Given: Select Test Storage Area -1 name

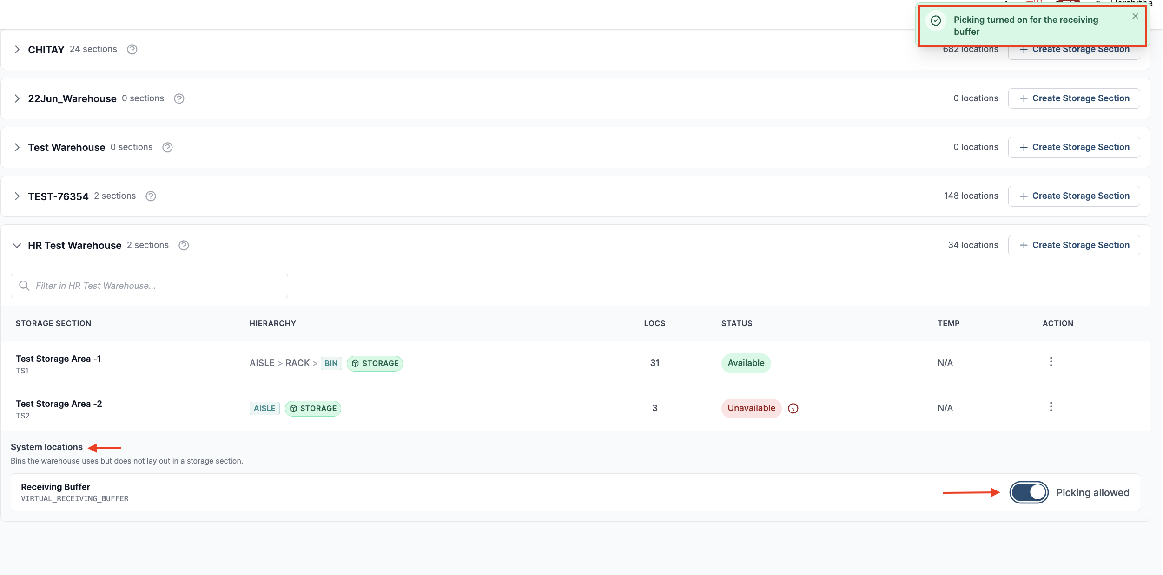Looking at the screenshot, I should tap(58, 359).
